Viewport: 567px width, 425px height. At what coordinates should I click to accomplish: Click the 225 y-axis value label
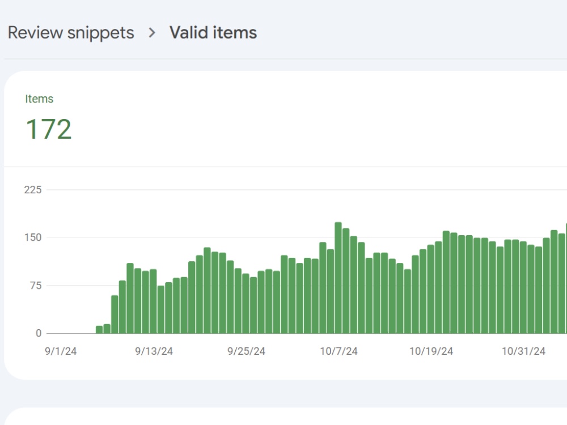click(33, 190)
